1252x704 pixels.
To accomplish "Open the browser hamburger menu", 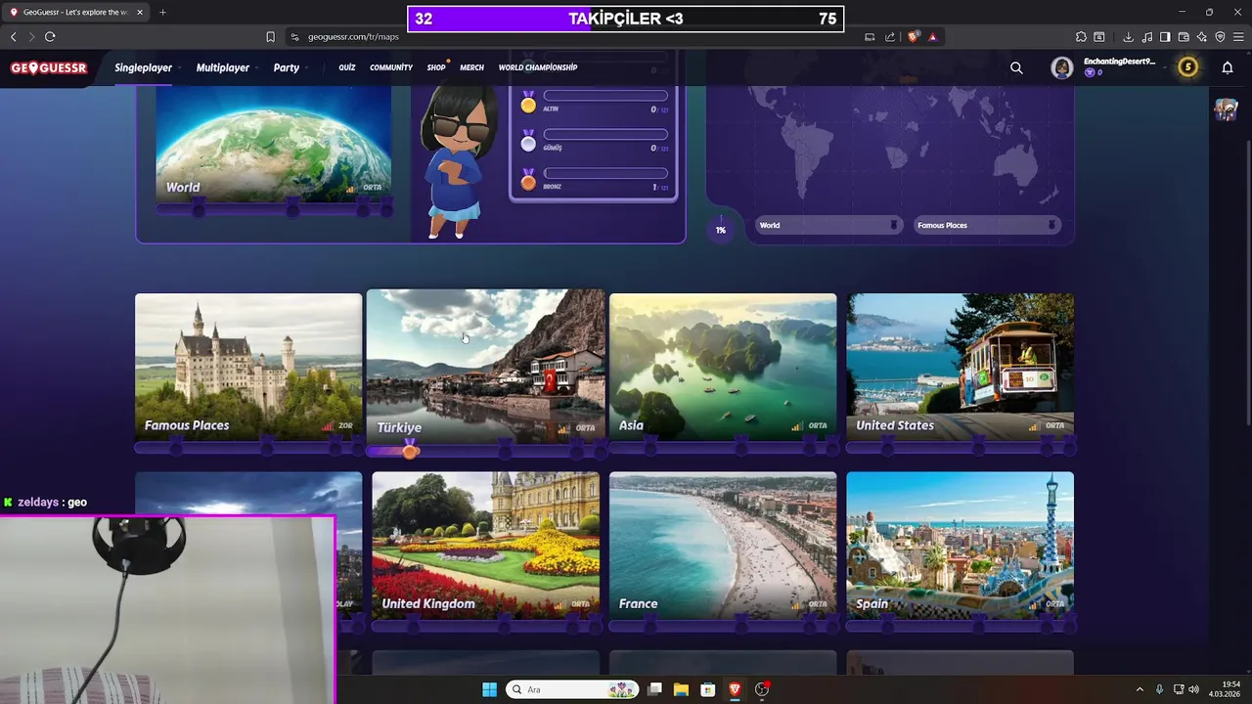I will coord(1238,37).
